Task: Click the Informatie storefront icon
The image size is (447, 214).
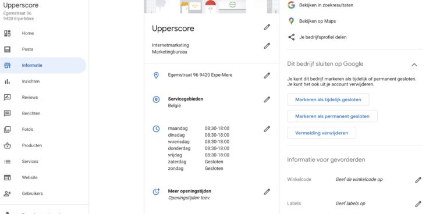Action: pos(7,65)
